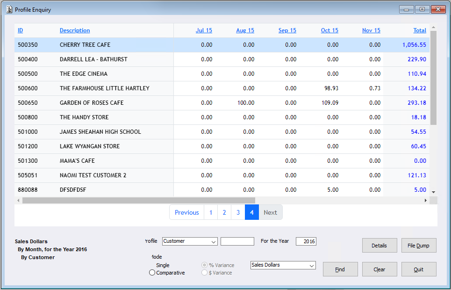Click the vertical scrollbar up arrow
The width and height of the screenshot is (451, 290).
[x=433, y=27]
